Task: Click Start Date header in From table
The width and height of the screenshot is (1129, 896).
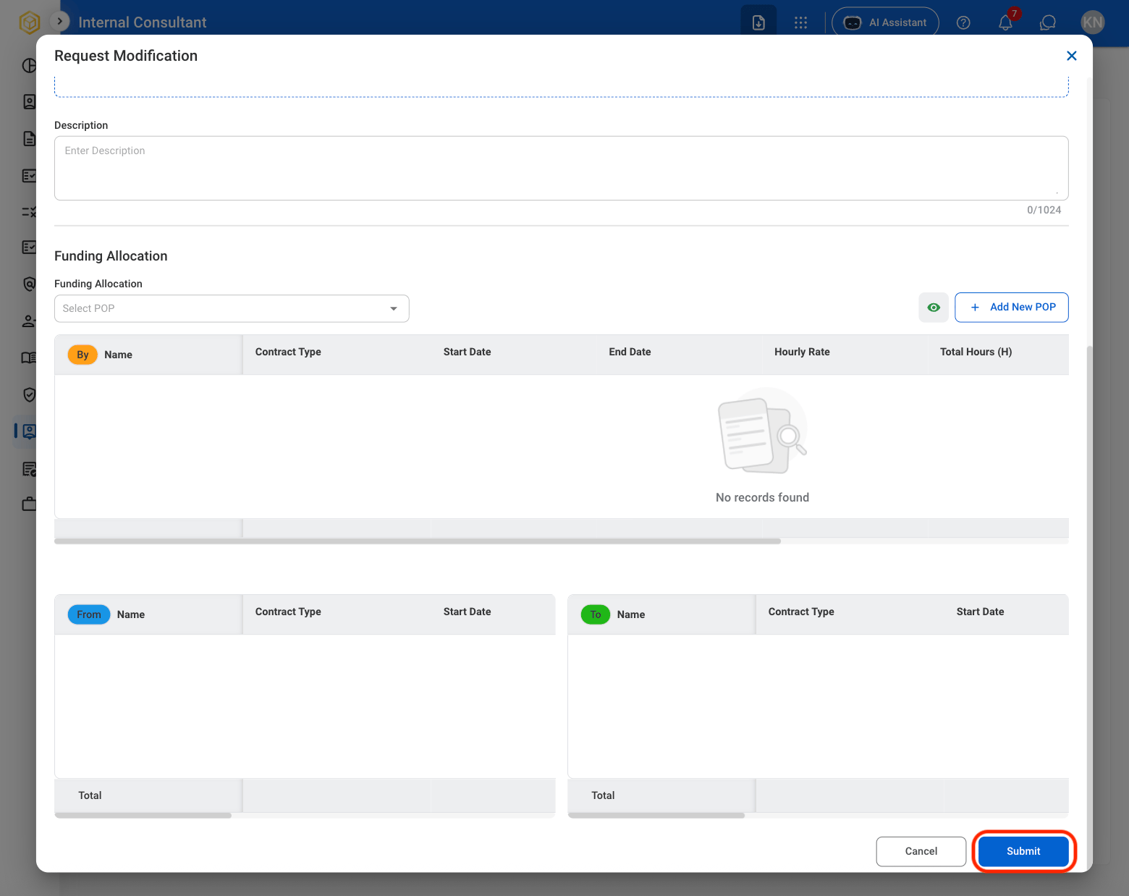Action: coord(467,612)
